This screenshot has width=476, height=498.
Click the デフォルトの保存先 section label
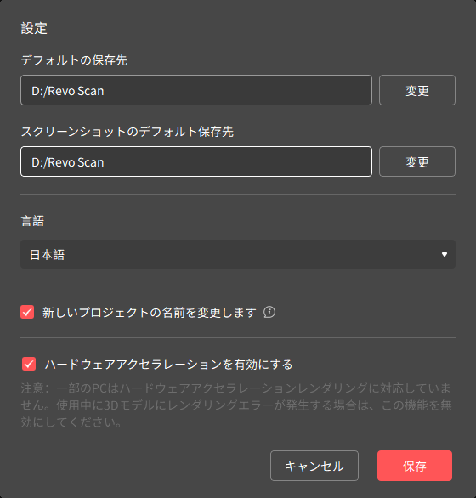(74, 60)
